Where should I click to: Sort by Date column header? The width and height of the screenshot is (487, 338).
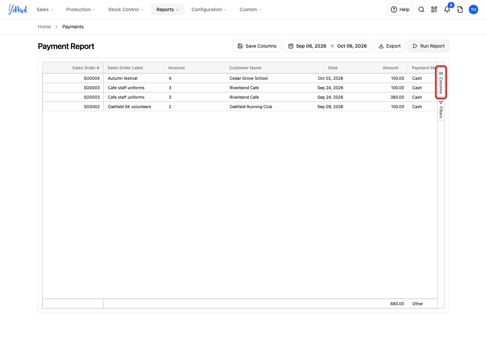pos(317,68)
